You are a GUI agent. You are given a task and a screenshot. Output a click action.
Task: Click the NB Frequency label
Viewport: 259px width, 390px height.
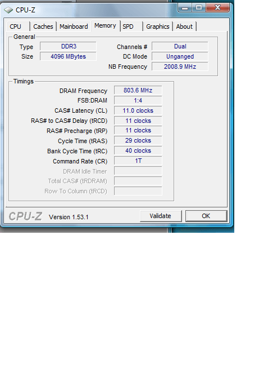tap(128, 67)
